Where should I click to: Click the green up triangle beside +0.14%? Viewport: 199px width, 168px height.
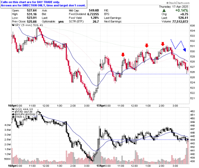(x=164, y=10)
